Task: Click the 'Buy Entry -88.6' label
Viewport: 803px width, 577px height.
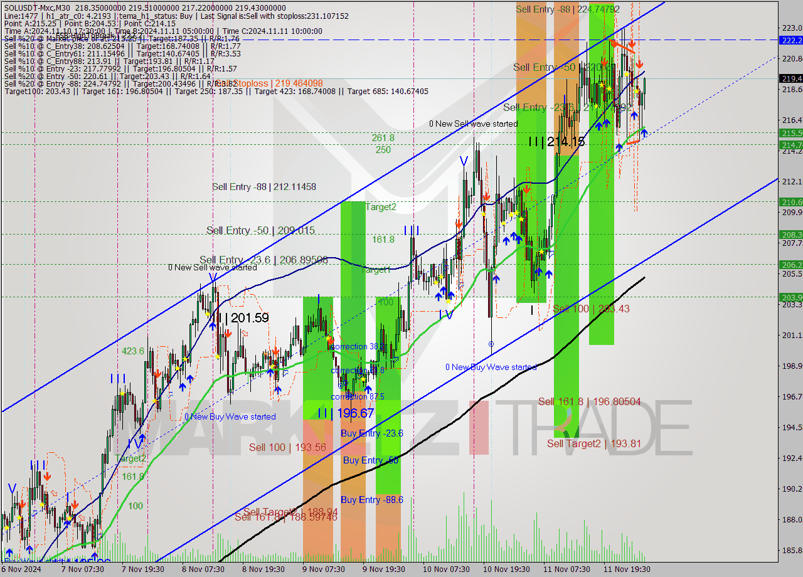Action: click(372, 500)
